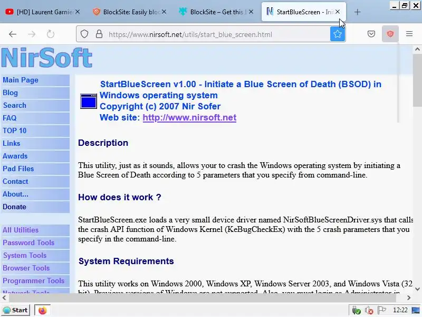Close the BlockSite – Get this tab
422x317 pixels.
[x=251, y=12]
